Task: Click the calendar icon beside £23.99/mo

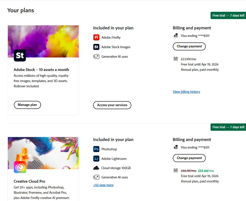Action: tap(176, 59)
